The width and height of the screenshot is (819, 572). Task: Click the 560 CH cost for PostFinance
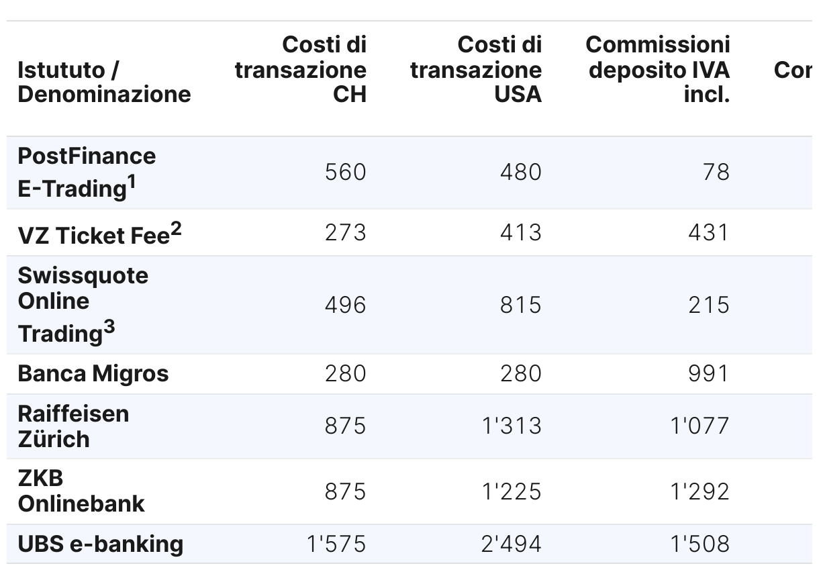346,173
